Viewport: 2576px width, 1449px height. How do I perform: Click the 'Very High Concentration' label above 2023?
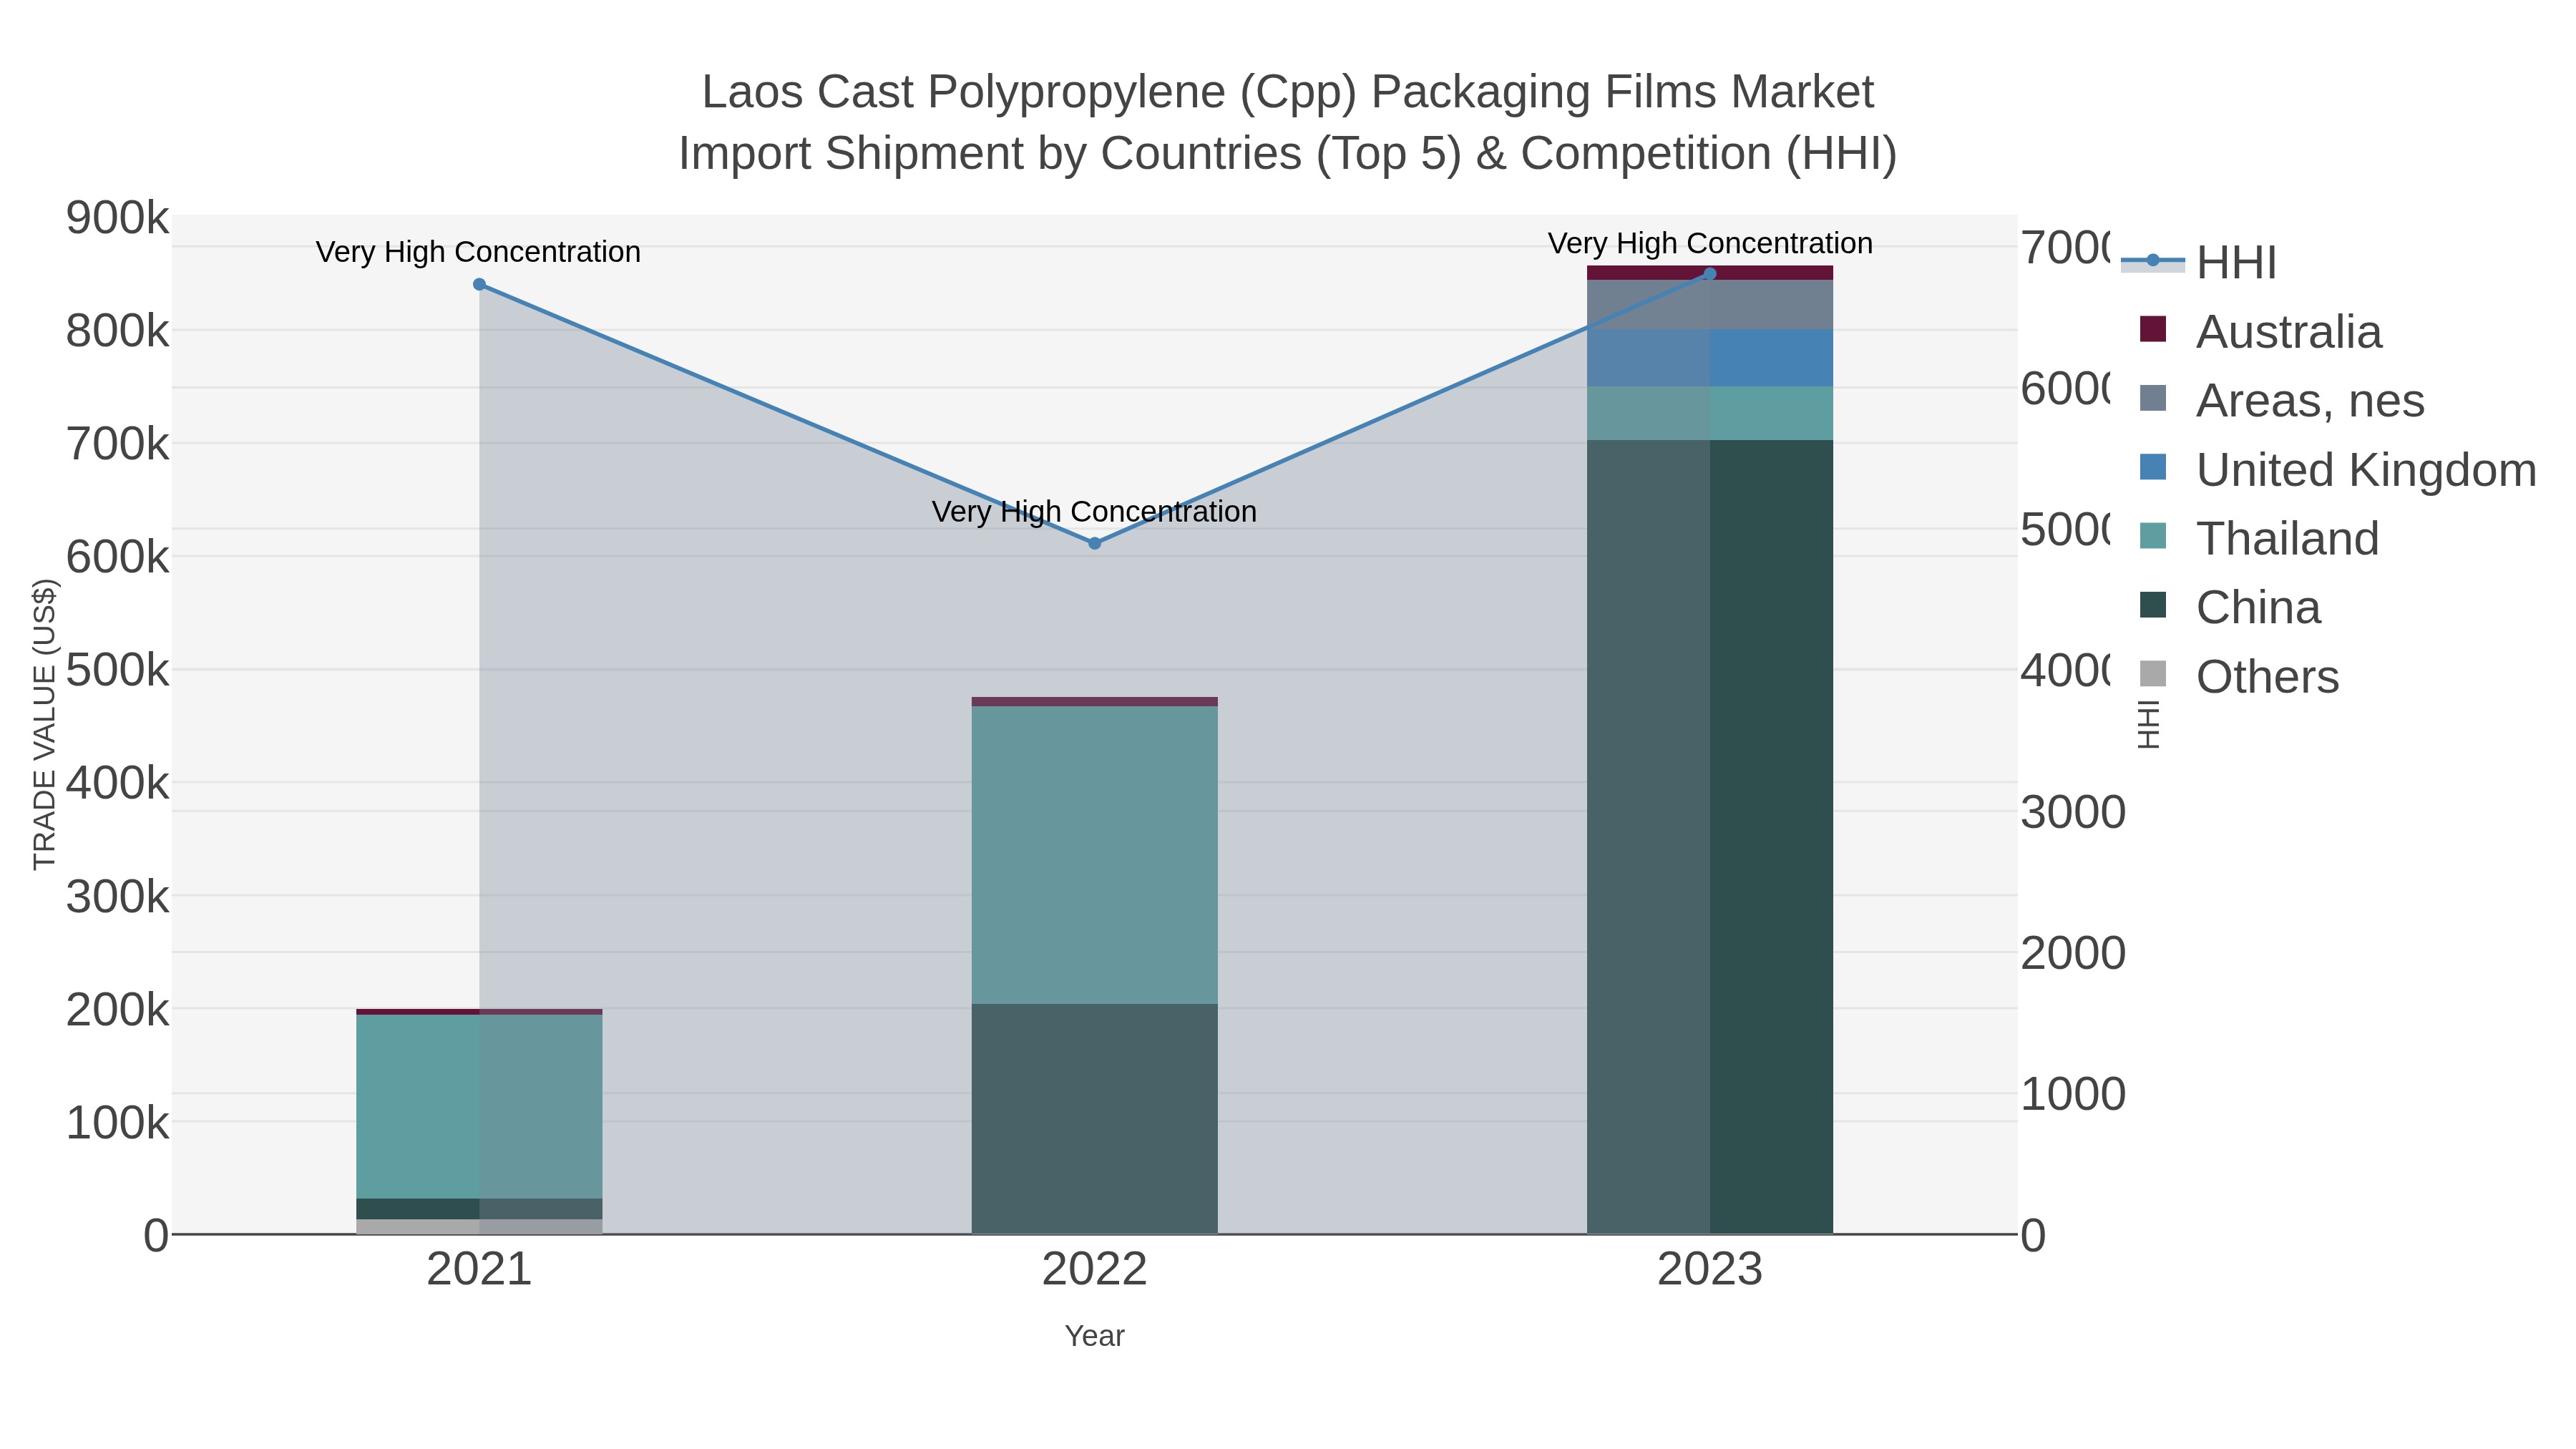click(1710, 244)
